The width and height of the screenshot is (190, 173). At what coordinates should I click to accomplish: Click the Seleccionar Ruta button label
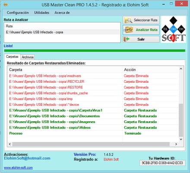click(146, 20)
